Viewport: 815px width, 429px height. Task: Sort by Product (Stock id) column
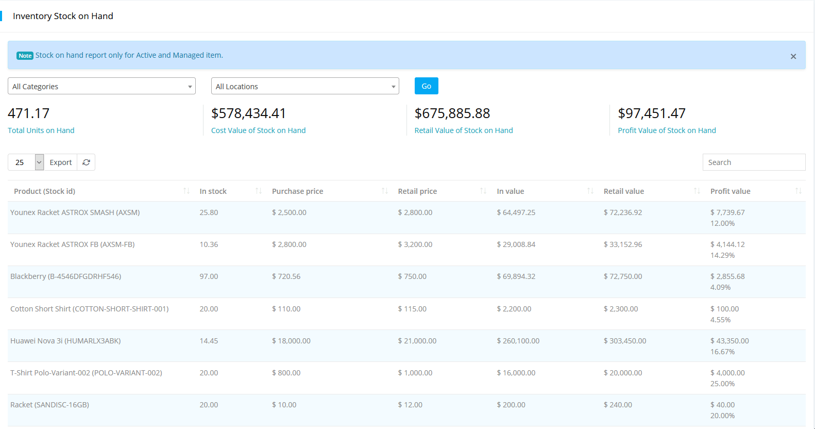(x=186, y=191)
